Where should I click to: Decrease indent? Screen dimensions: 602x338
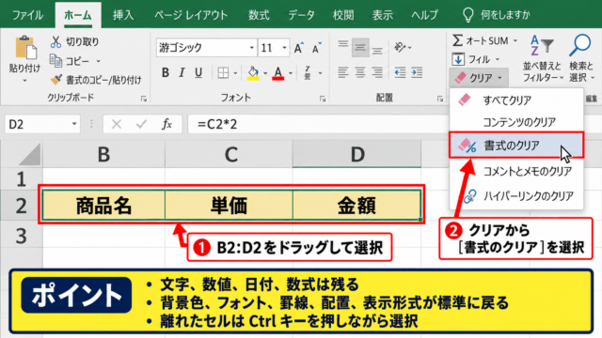click(x=400, y=72)
